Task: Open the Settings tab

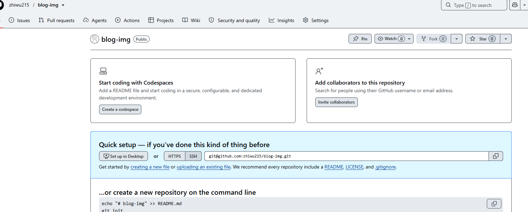Action: (316, 20)
